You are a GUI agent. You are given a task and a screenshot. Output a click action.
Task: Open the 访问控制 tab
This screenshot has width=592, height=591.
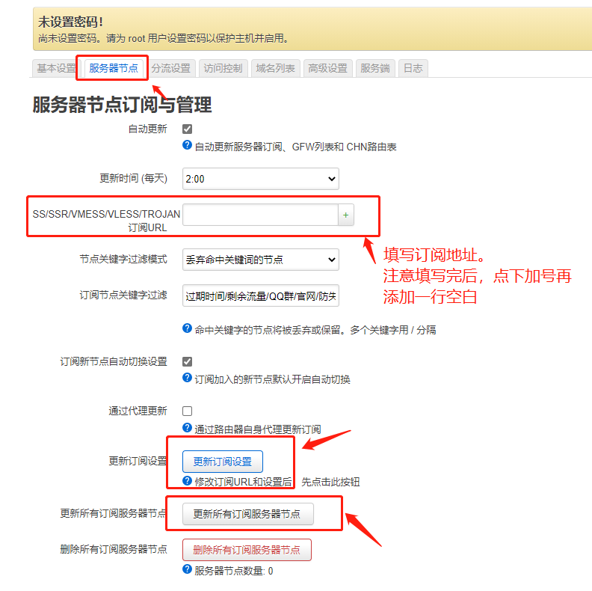[x=223, y=68]
